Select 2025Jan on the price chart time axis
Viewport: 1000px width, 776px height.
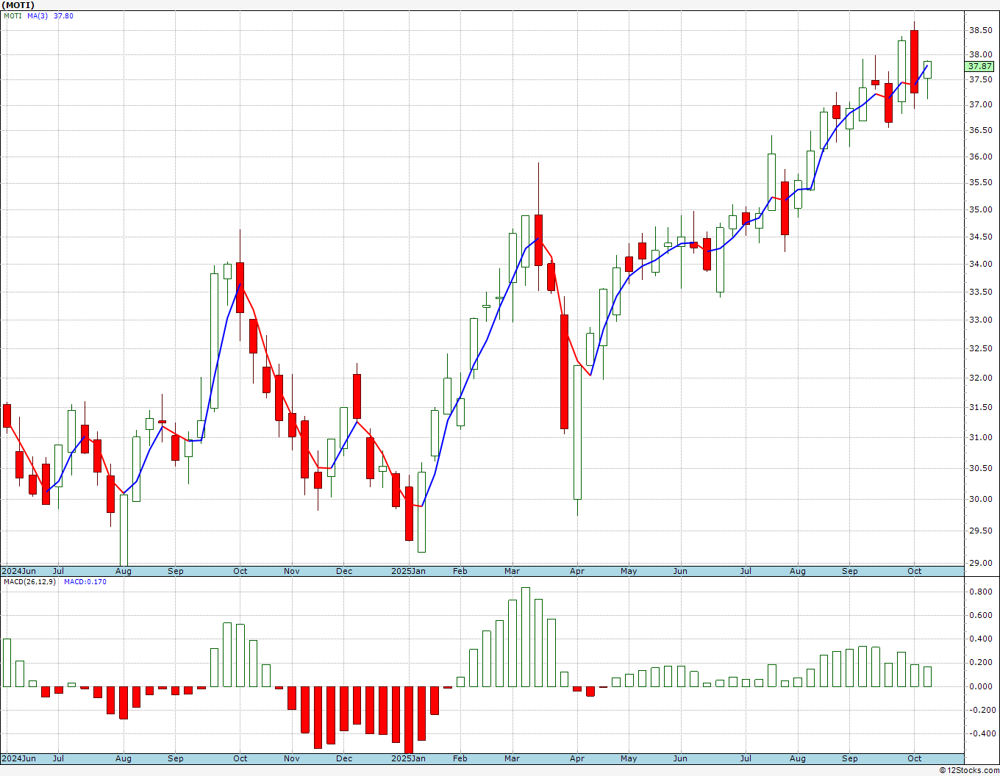pyautogui.click(x=408, y=572)
